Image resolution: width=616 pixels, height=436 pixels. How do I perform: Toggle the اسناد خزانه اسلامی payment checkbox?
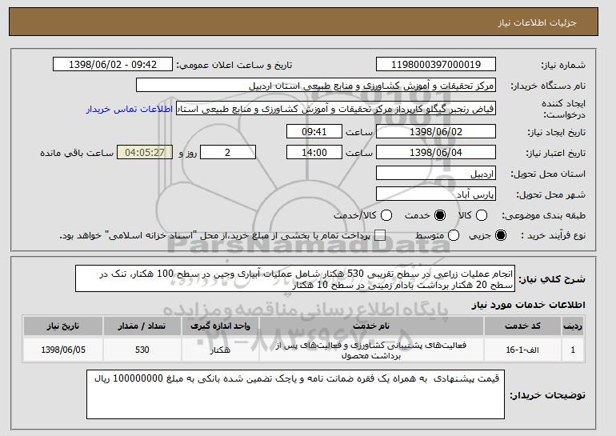point(380,236)
